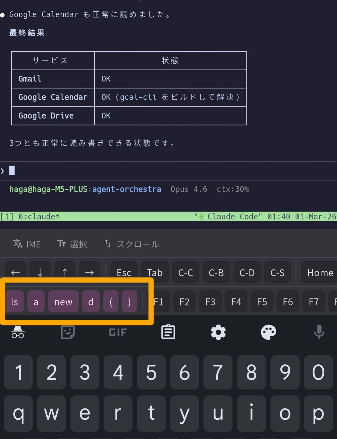Tap the F5 function key

tap(262, 301)
